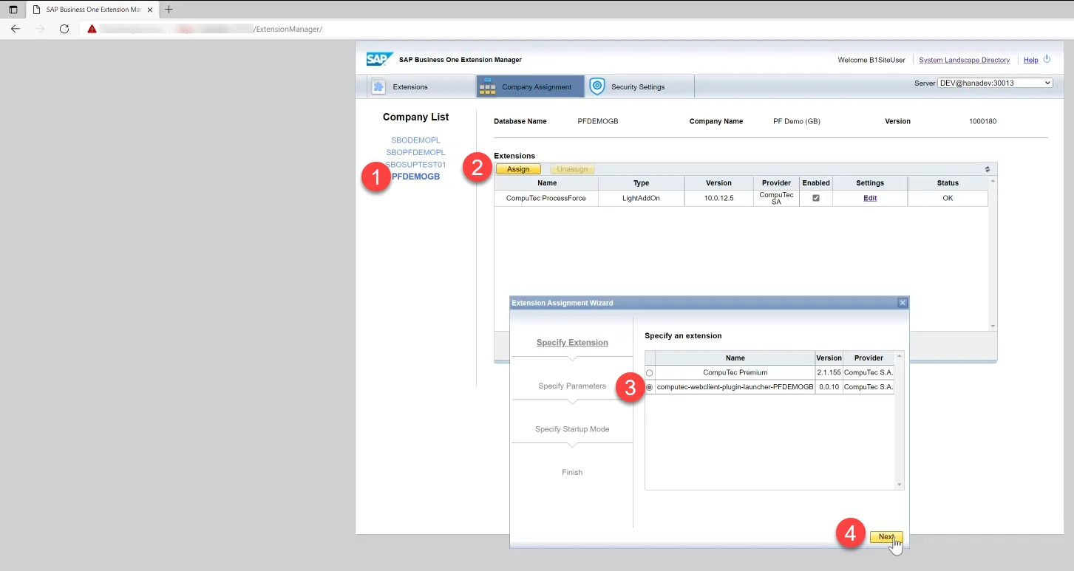Reload the page via browser refresh icon
The height and width of the screenshot is (571, 1074).
[64, 29]
